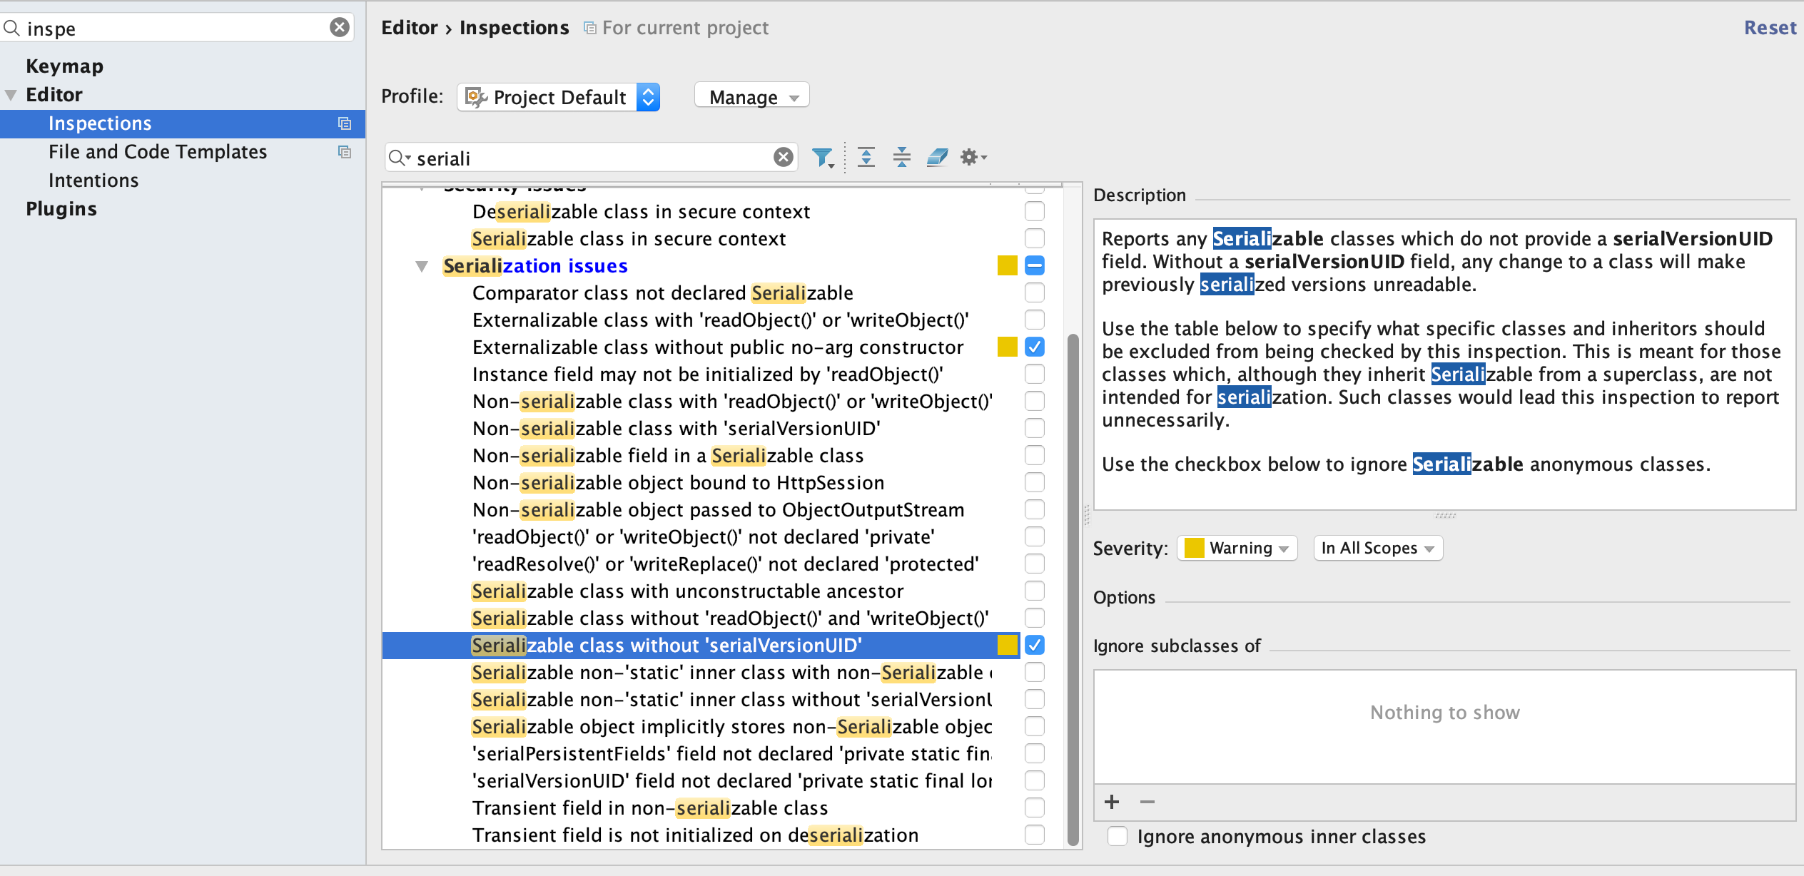1804x876 pixels.
Task: Enable 'Comparator class not declared Serializable' checkbox
Action: point(1034,292)
